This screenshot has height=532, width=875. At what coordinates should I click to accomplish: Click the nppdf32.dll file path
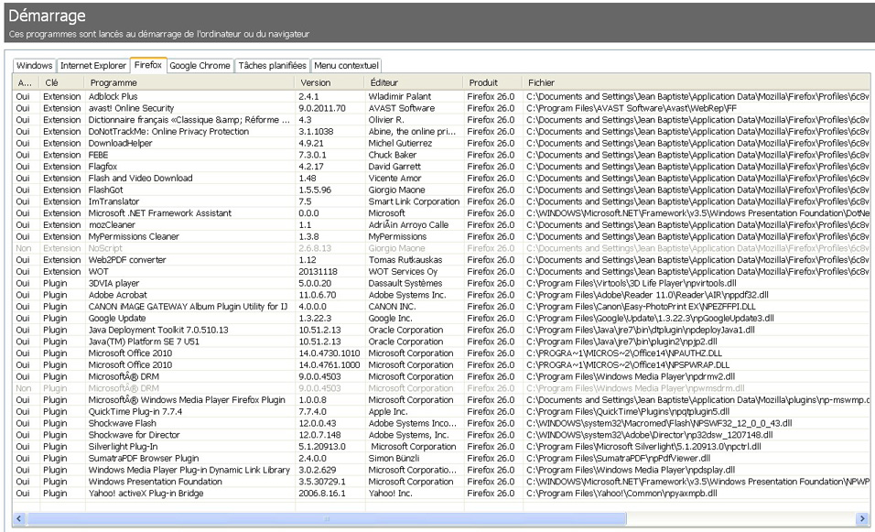647,295
